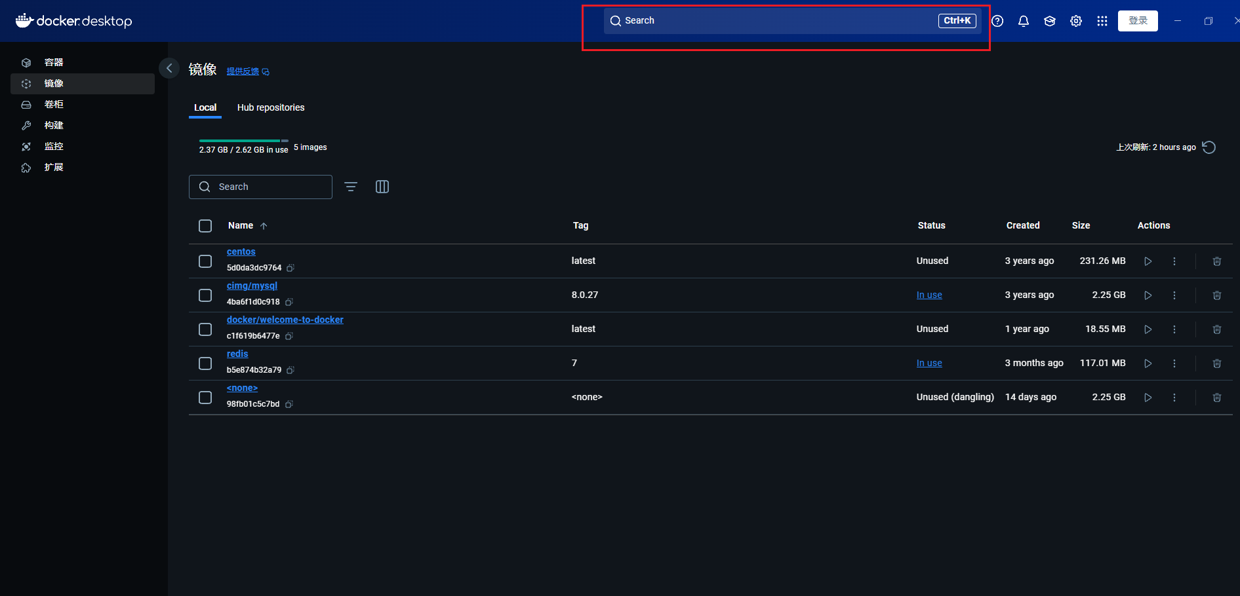Click the Created column header
This screenshot has width=1240, height=596.
tap(1023, 225)
